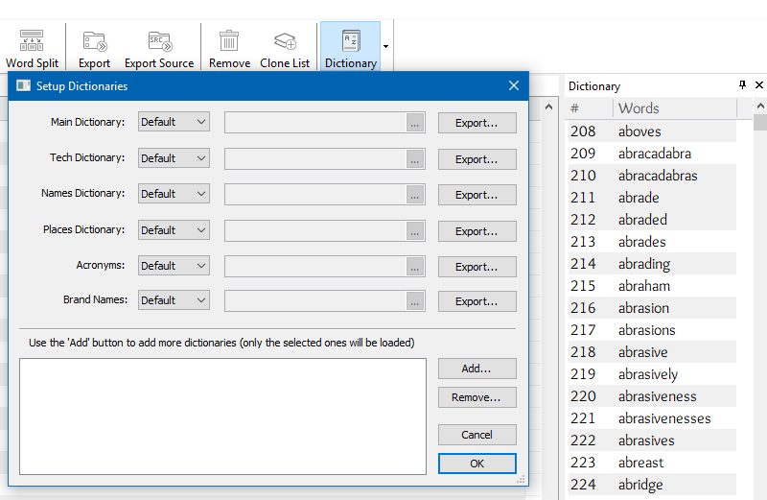Click the Remove... button in dialog
Screen dimensions: 767x500
(476, 397)
